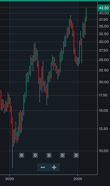
Task: Click the 15.00 price axis label
Action: click(104, 111)
